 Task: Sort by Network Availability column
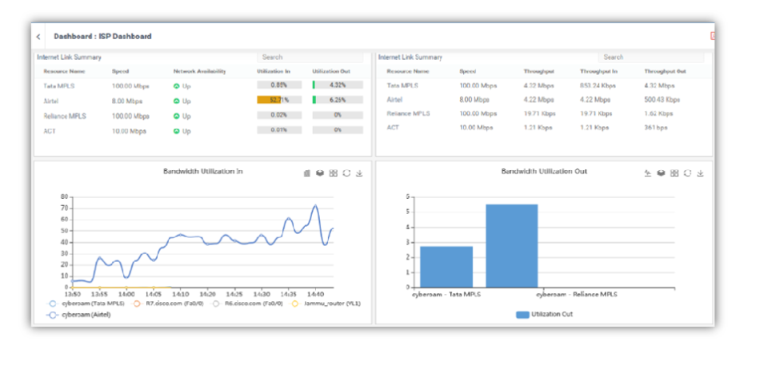199,71
